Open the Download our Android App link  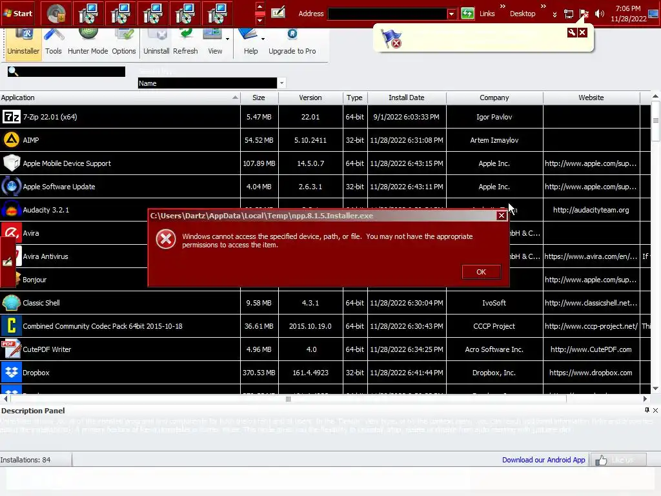pos(544,460)
